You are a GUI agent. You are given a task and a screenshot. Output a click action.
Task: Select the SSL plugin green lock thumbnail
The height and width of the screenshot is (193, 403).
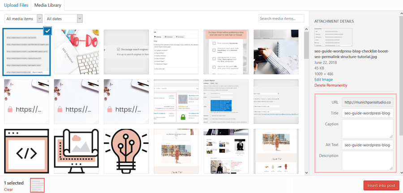click(176, 102)
